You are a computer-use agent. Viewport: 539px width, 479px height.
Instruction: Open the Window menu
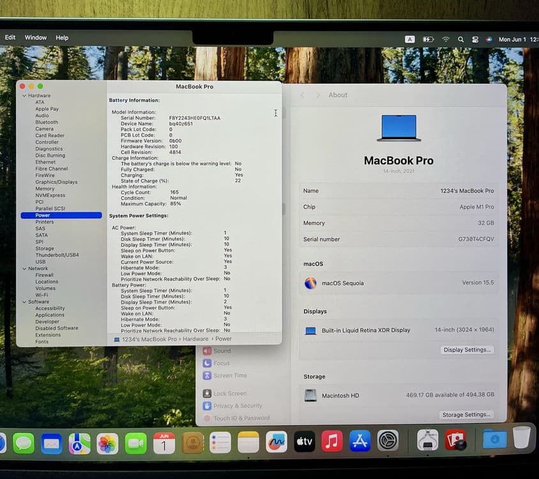pyautogui.click(x=35, y=38)
